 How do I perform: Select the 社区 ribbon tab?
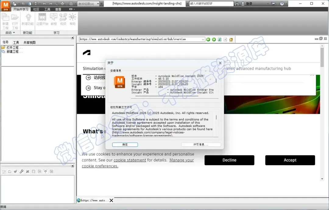pos(36,9)
